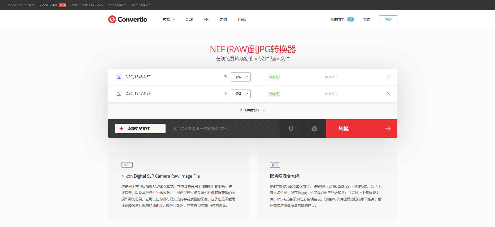This screenshot has height=227, width=495.
Task: Click 添加更多文件 button
Action: point(140,129)
